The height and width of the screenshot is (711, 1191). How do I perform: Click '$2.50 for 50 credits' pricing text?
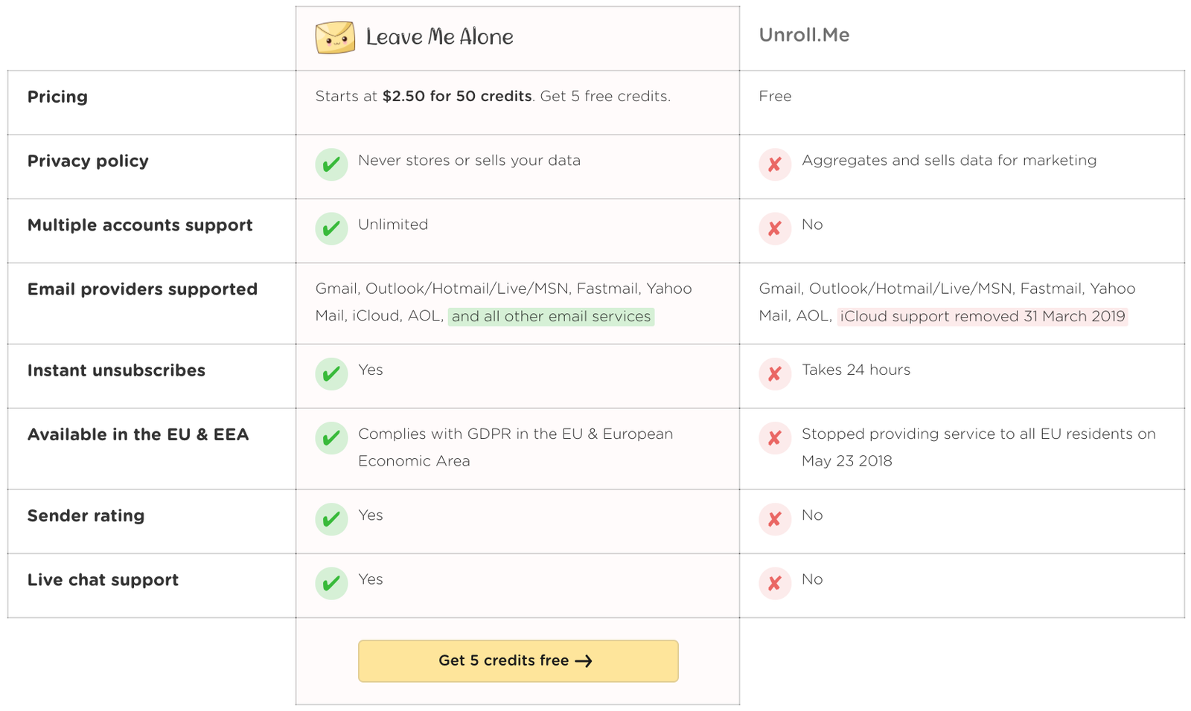tap(457, 96)
